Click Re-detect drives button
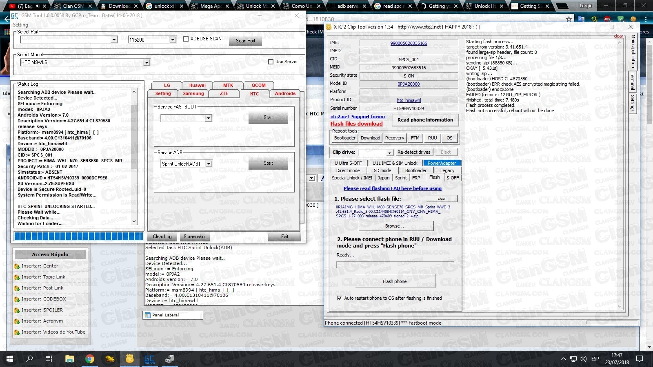The image size is (653, 367). (414, 153)
